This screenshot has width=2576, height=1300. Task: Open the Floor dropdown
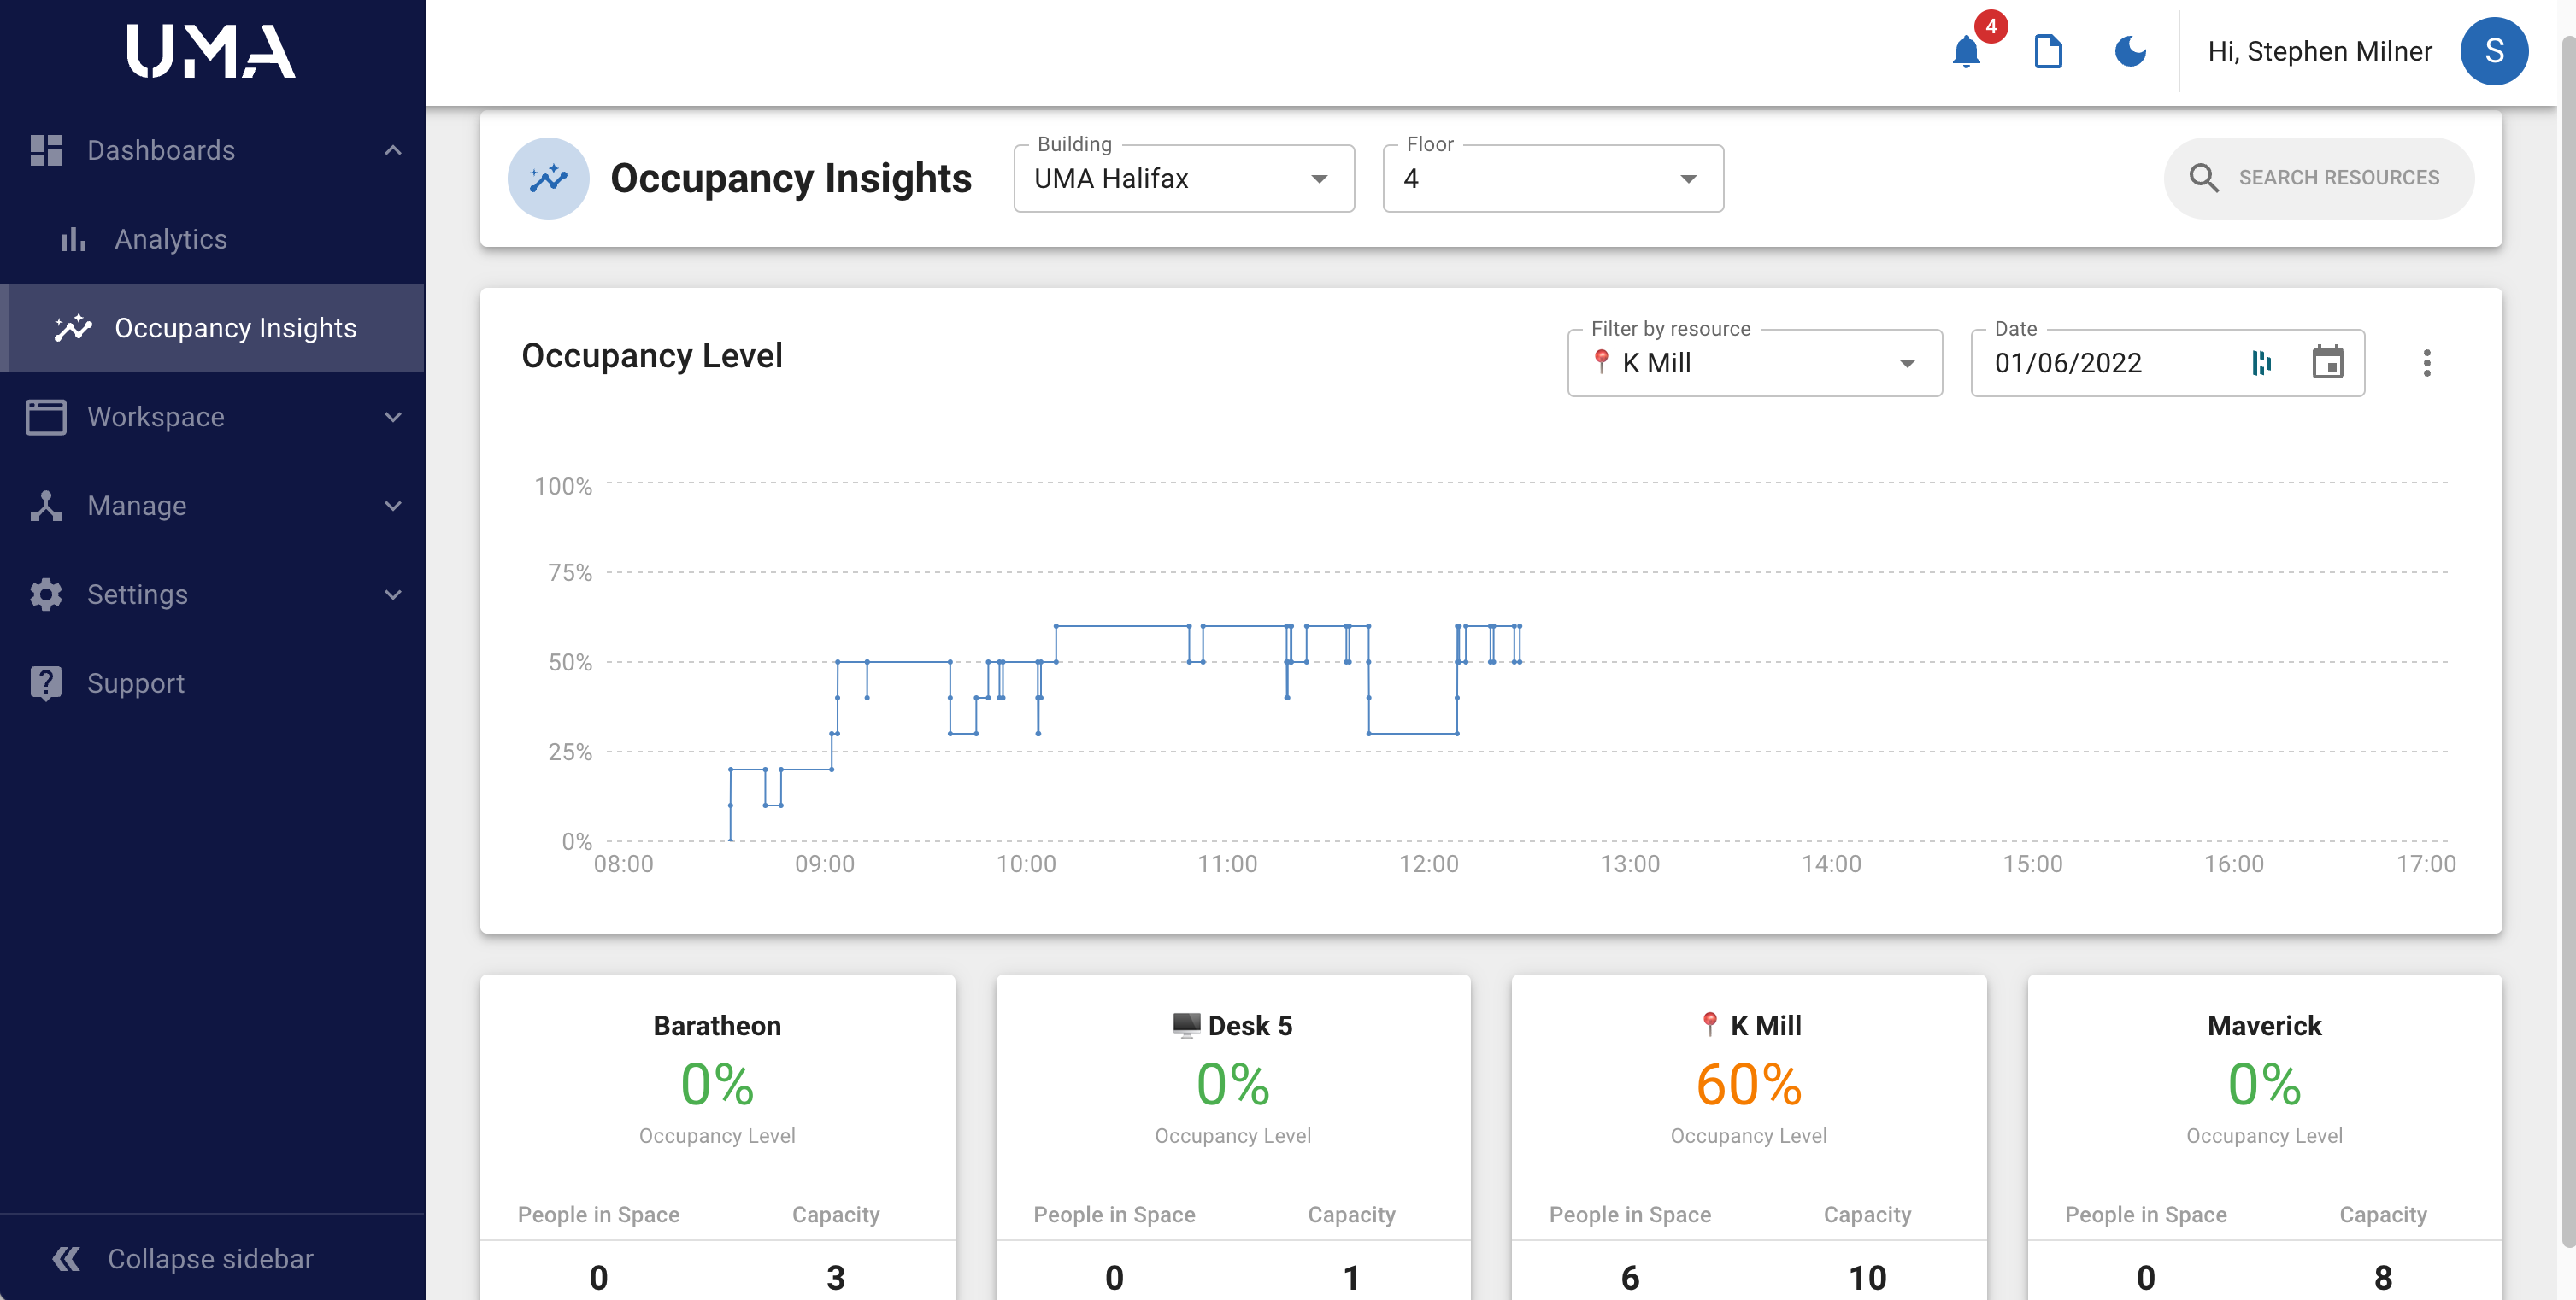(1552, 179)
